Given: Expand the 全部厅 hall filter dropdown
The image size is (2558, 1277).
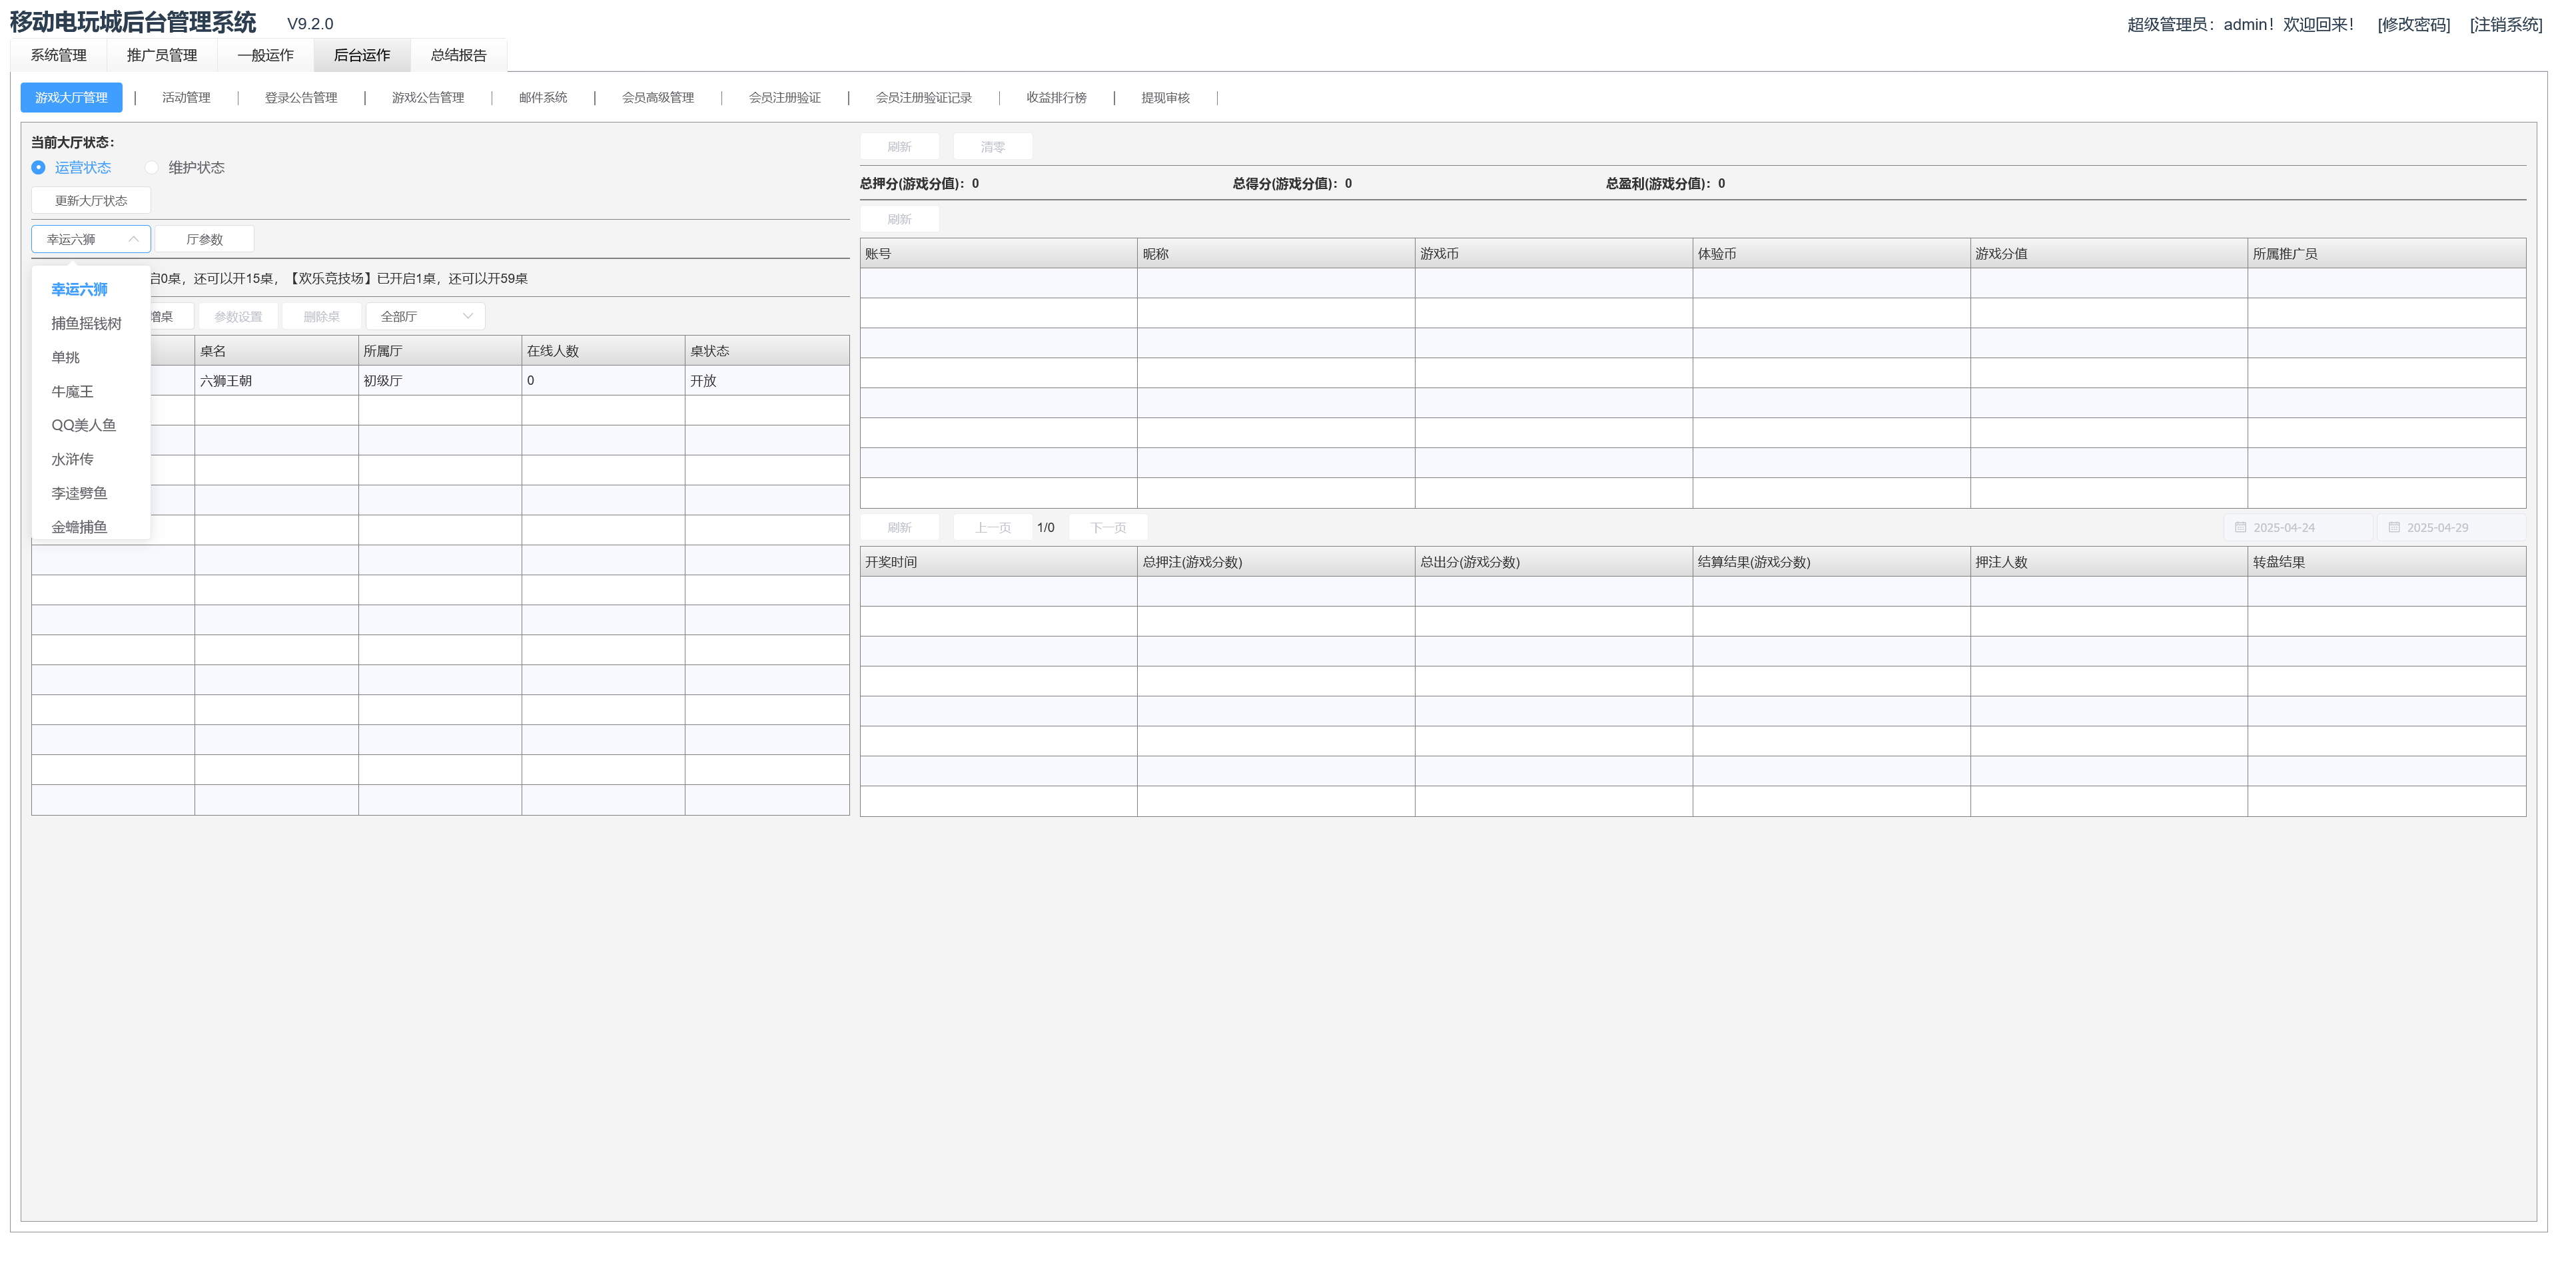Looking at the screenshot, I should [x=425, y=316].
